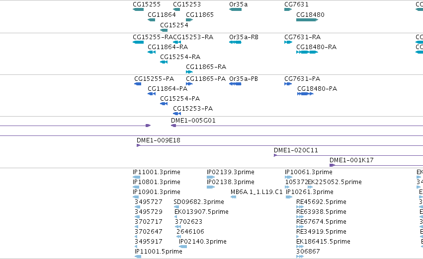Click the CG15253-PA protein label
Viewport: 423px width, 259px height.
[193, 109]
